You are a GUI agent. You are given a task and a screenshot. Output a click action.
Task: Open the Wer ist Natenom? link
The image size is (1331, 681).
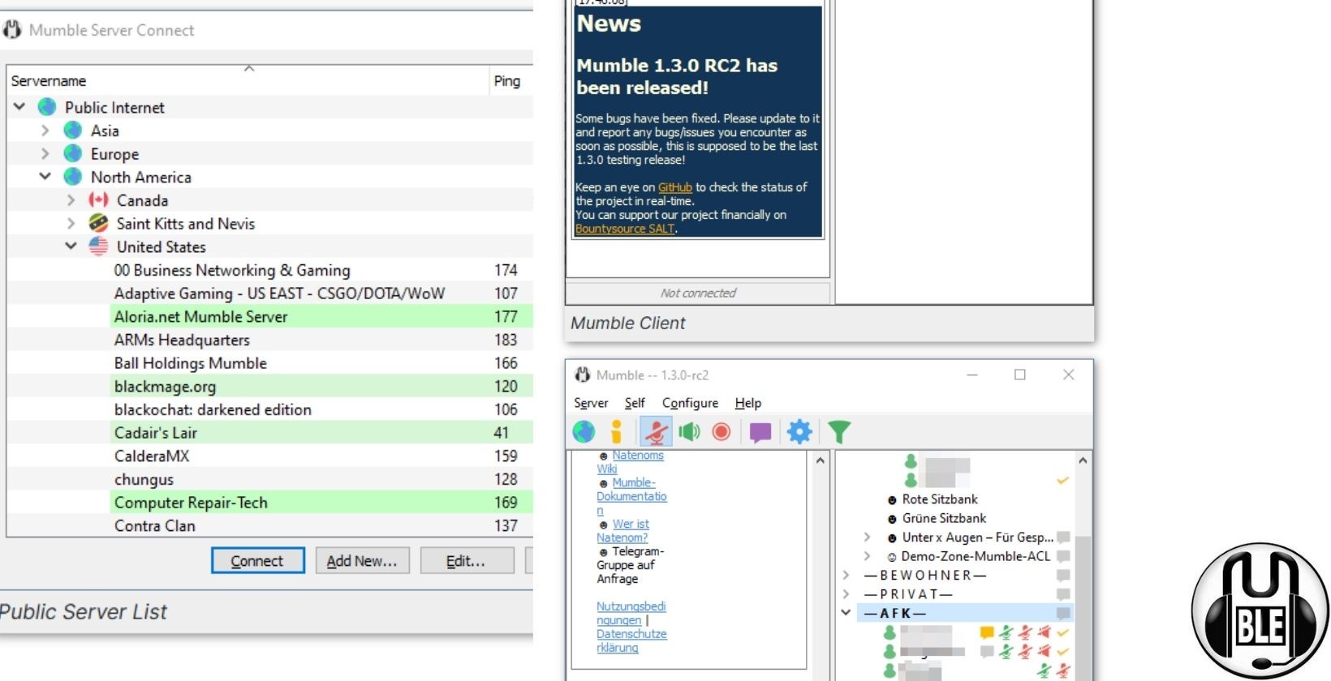(x=622, y=531)
